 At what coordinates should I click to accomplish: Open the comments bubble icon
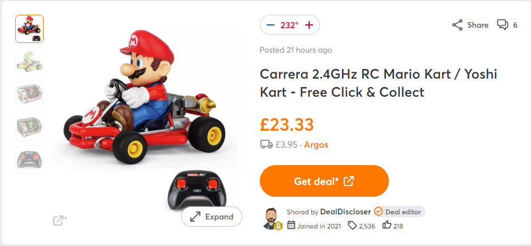tap(502, 25)
